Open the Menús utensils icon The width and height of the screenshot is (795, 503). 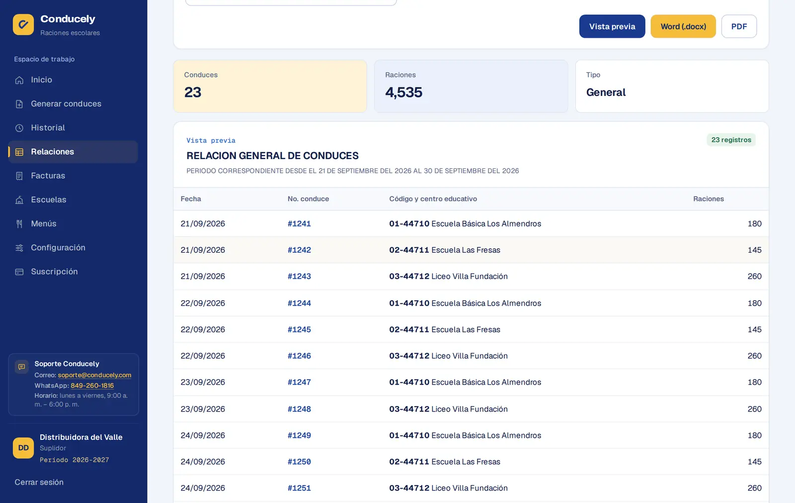19,224
